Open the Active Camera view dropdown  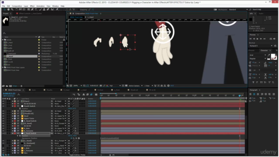tap(136, 86)
